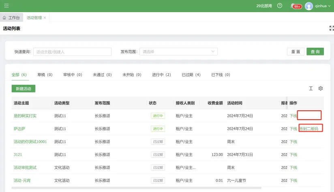Click 下线 for 活动审批测试 row
This screenshot has width=334, height=192.
tap(293, 168)
